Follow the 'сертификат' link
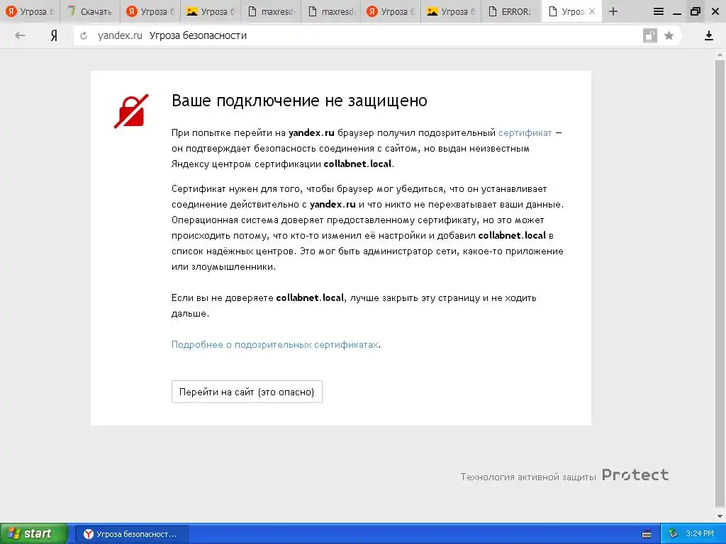This screenshot has height=544, width=726. pos(525,133)
